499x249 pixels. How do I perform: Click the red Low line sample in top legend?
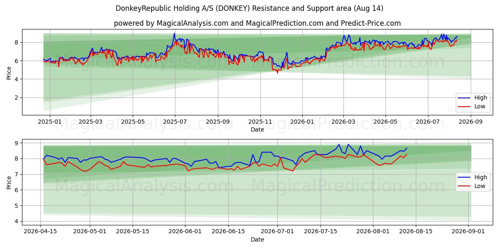coord(464,107)
